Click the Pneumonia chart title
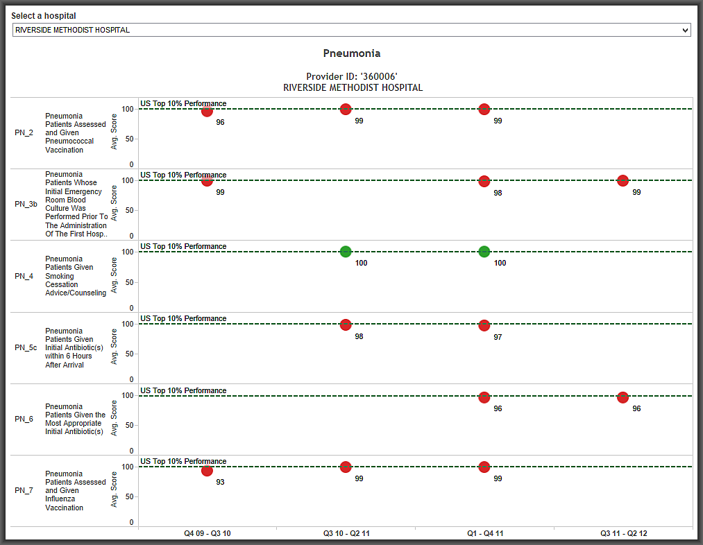Screen dimensions: 703x545 351,53
